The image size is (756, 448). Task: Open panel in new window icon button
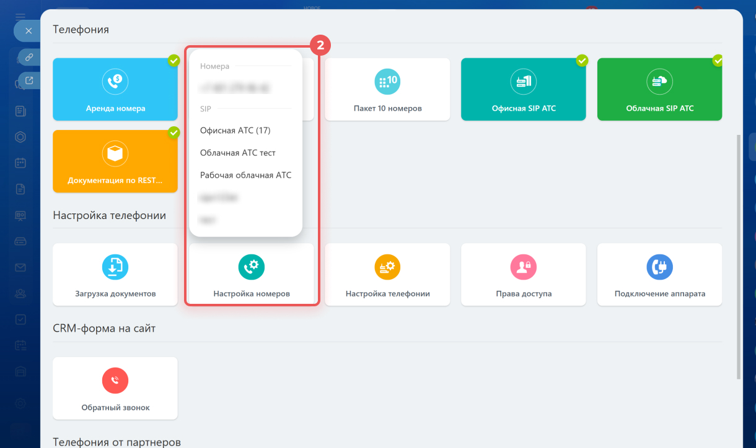pyautogui.click(x=29, y=80)
